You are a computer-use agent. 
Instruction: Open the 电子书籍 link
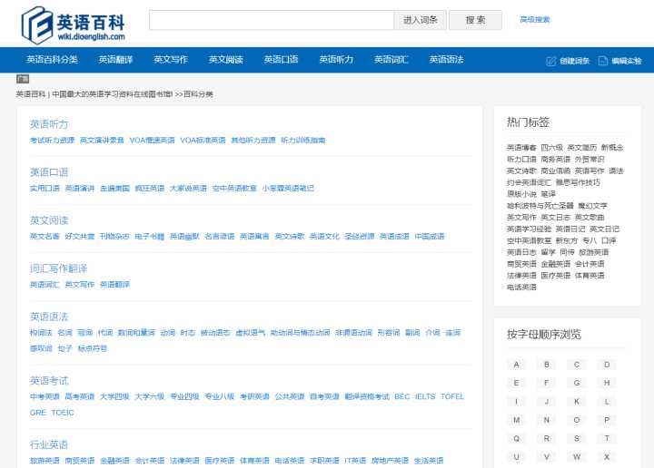(x=150, y=237)
